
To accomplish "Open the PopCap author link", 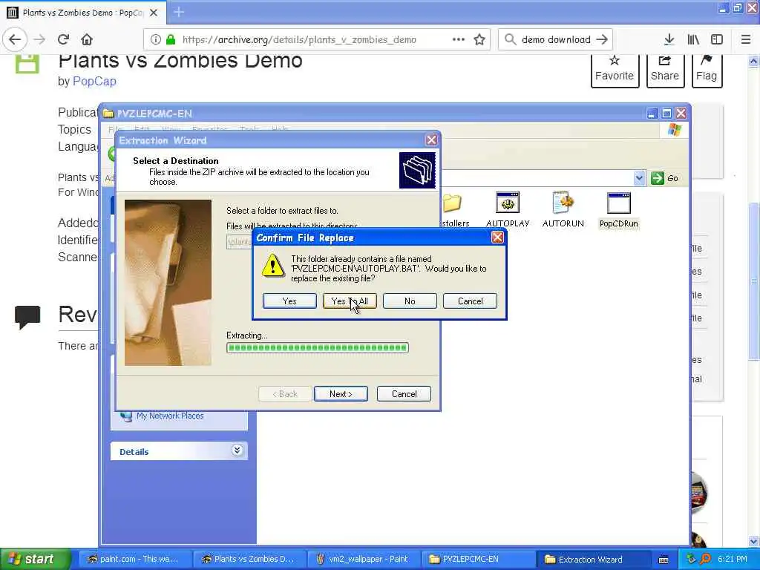I will tap(94, 81).
